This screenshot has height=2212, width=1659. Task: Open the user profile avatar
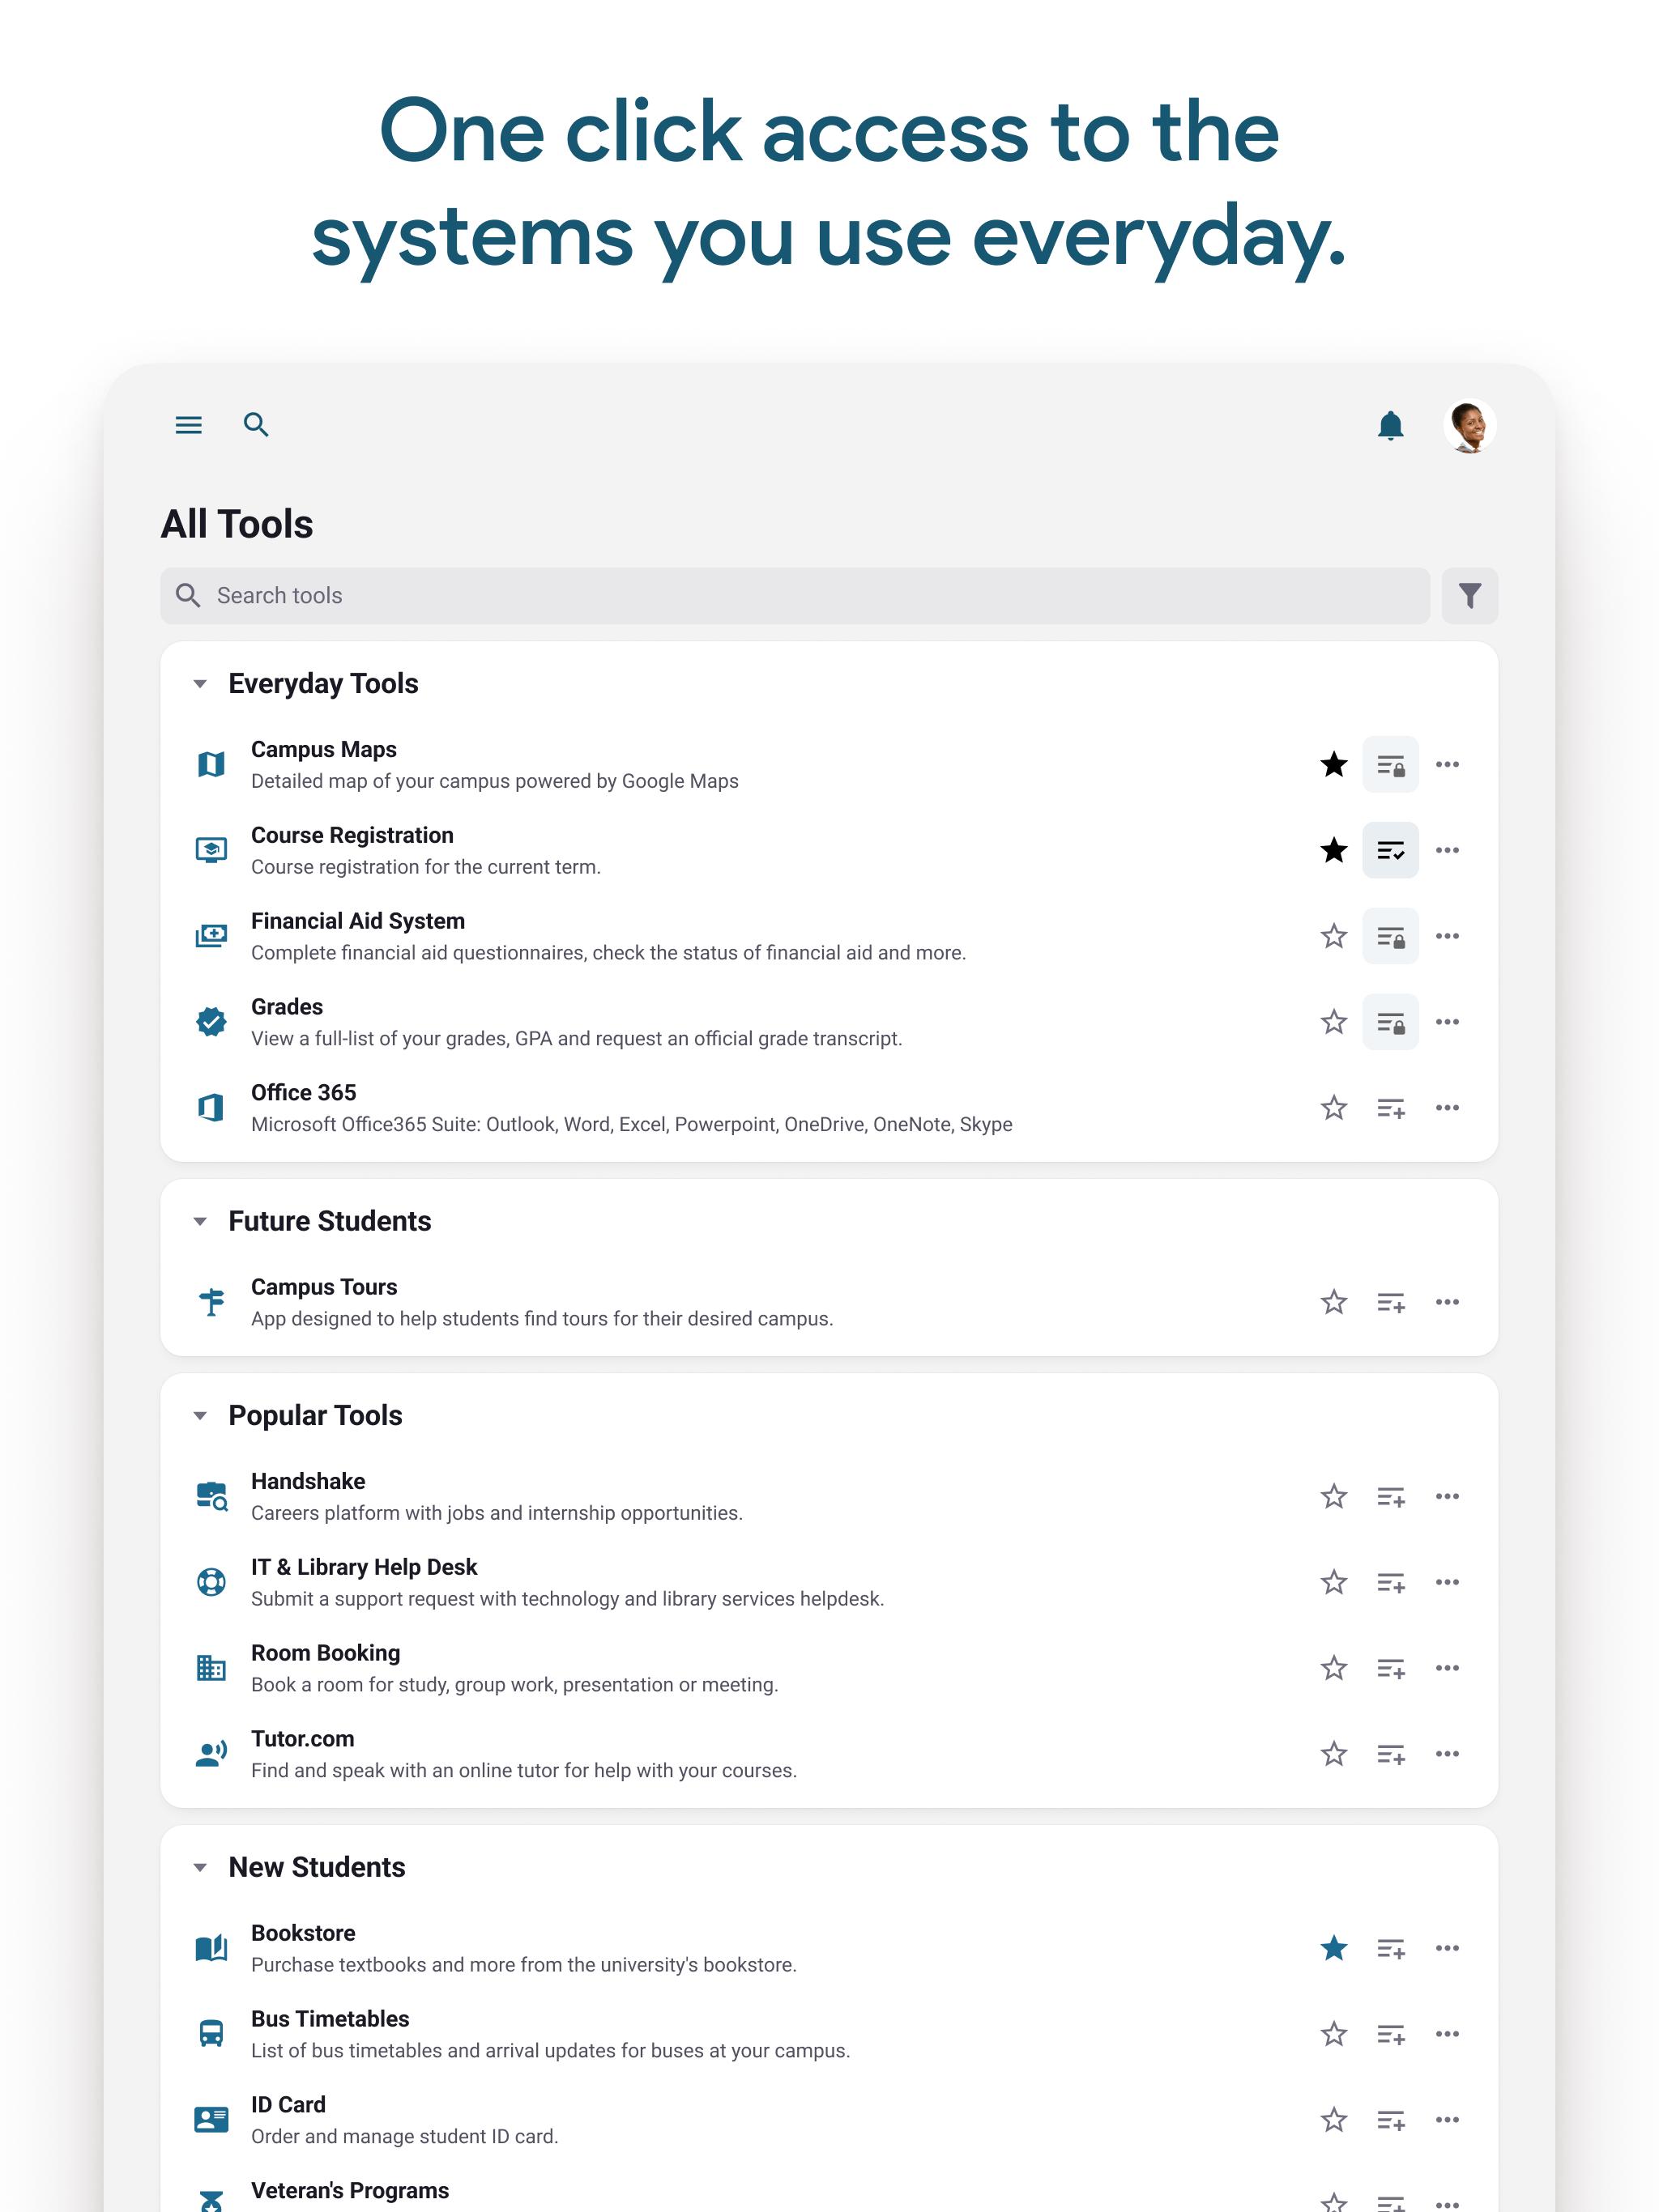(x=1469, y=426)
